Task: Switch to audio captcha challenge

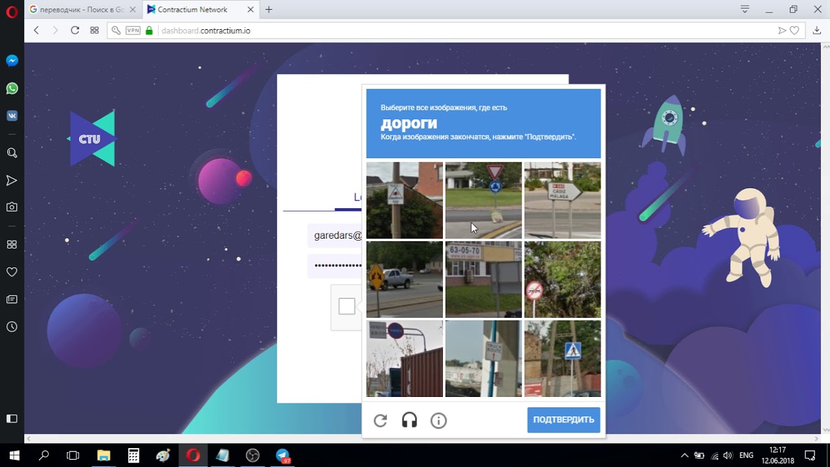Action: 409,421
